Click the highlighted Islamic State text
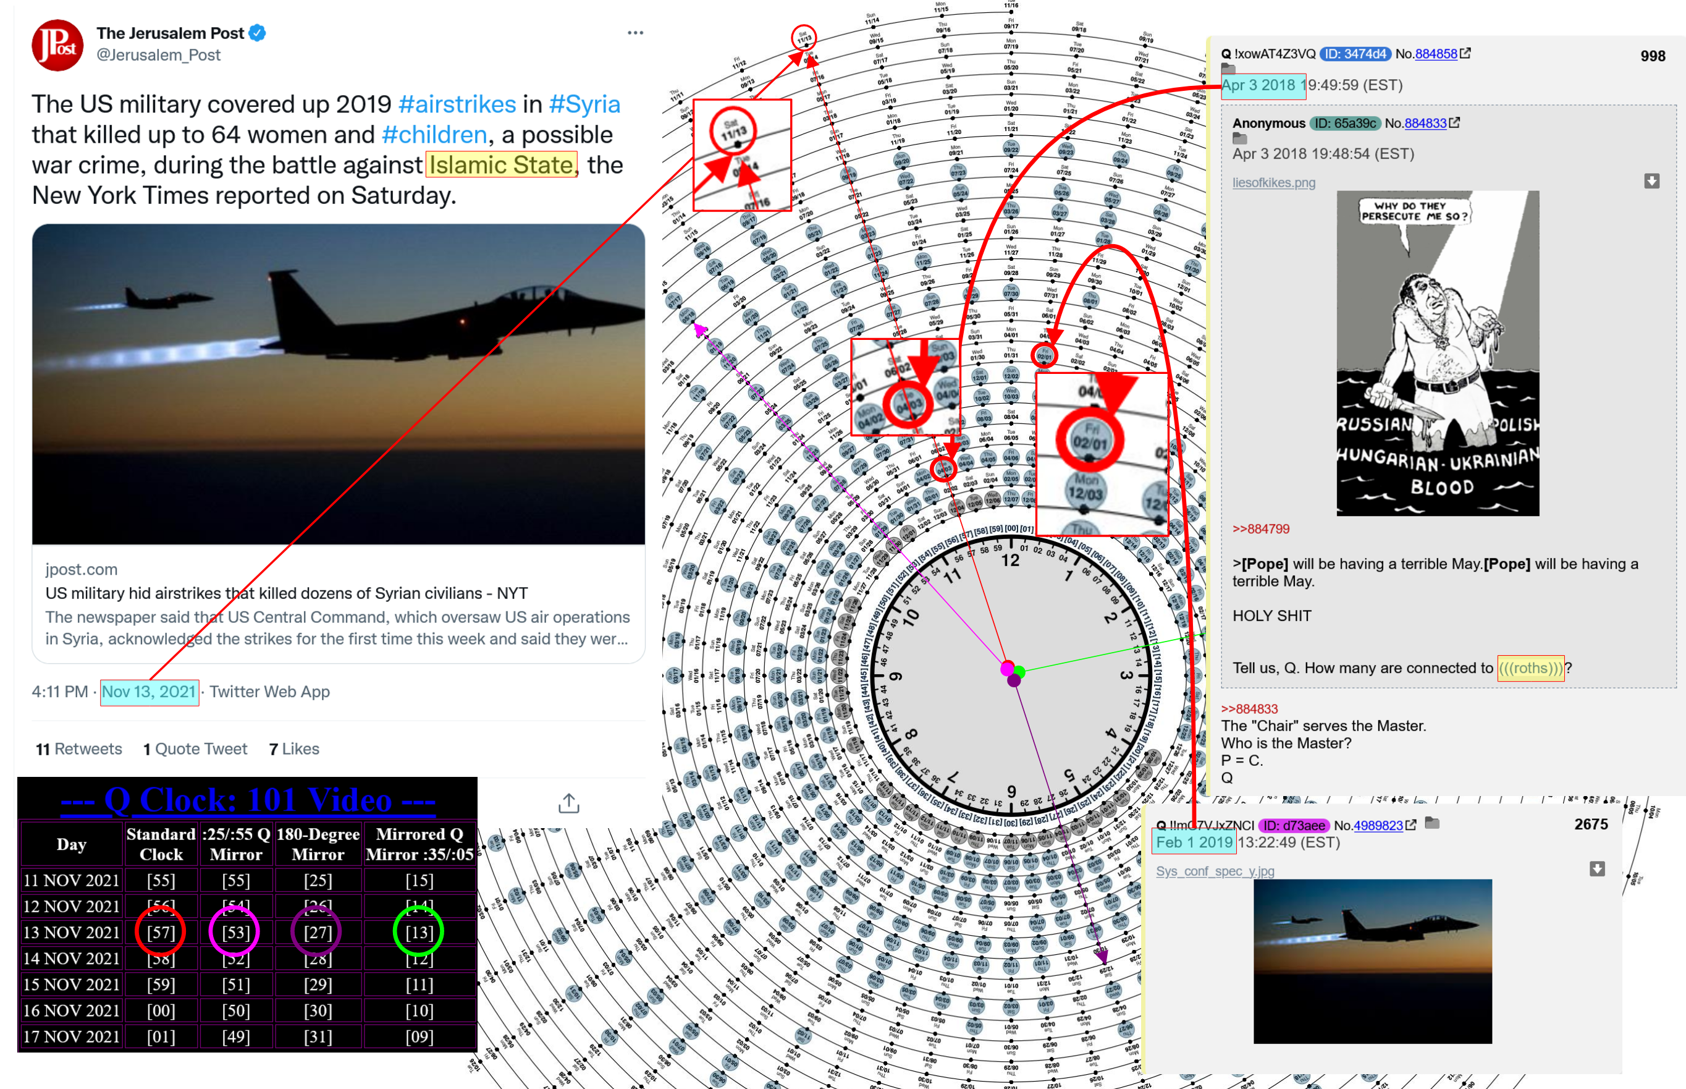Image resolution: width=1686 pixels, height=1089 pixels. point(502,165)
